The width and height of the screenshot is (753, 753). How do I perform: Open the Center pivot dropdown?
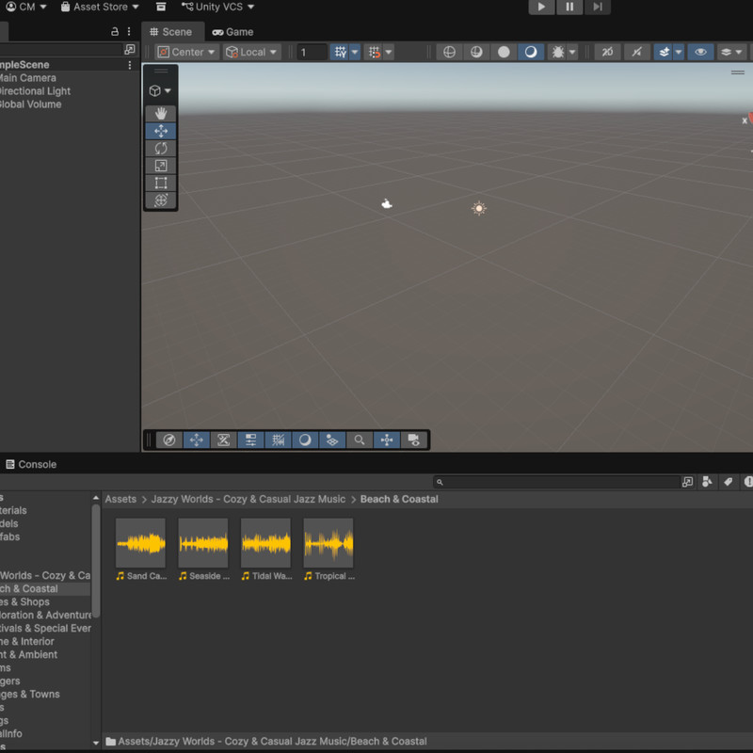pyautogui.click(x=186, y=52)
